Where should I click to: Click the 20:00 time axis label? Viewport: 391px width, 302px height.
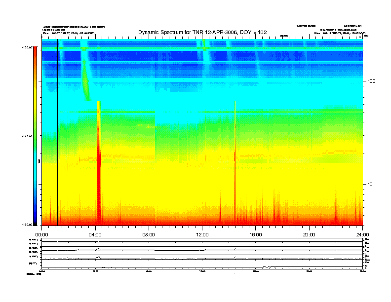pyautogui.click(x=309, y=235)
